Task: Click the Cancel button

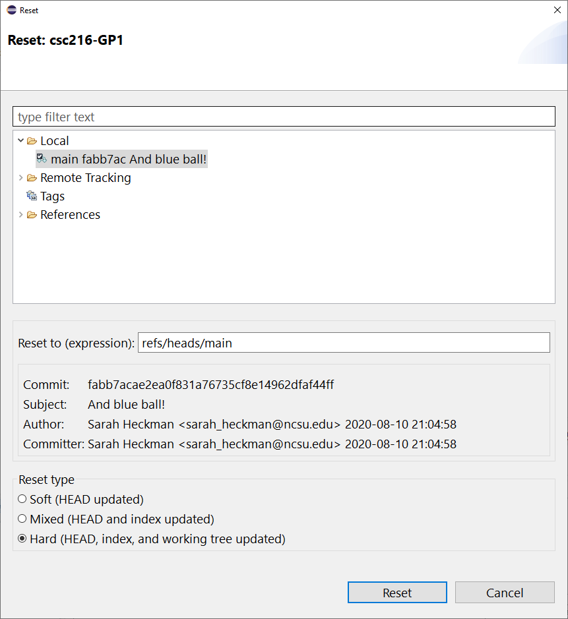Action: pyautogui.click(x=505, y=592)
